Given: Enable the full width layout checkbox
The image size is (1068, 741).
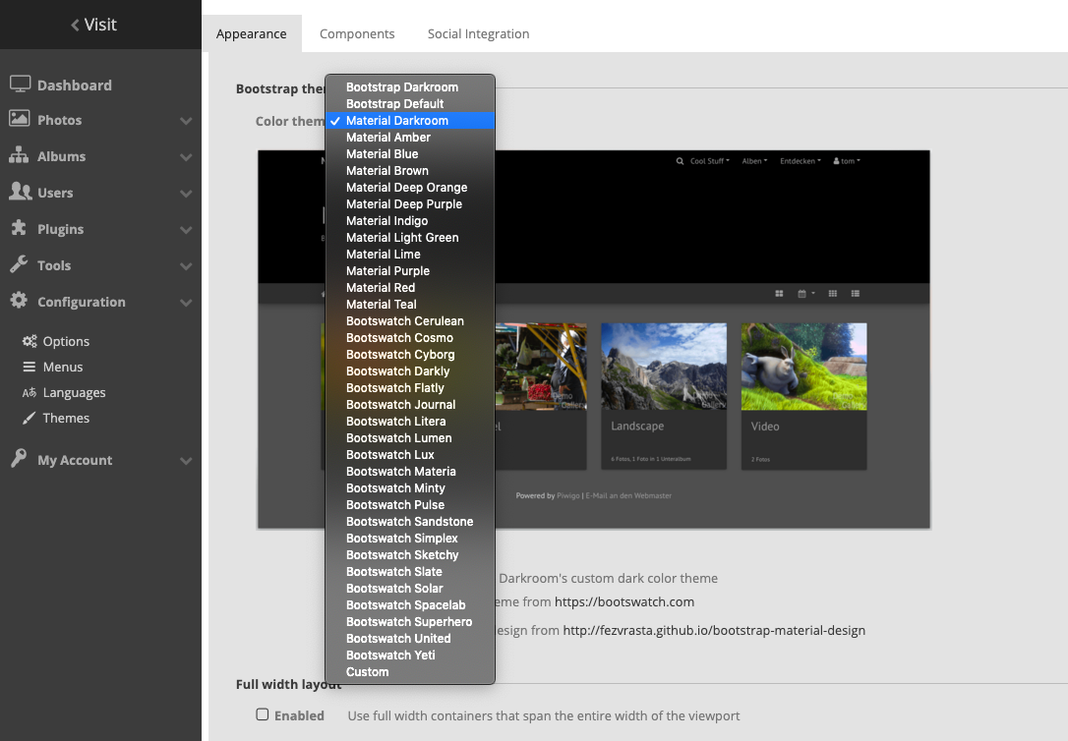Looking at the screenshot, I should tap(262, 715).
